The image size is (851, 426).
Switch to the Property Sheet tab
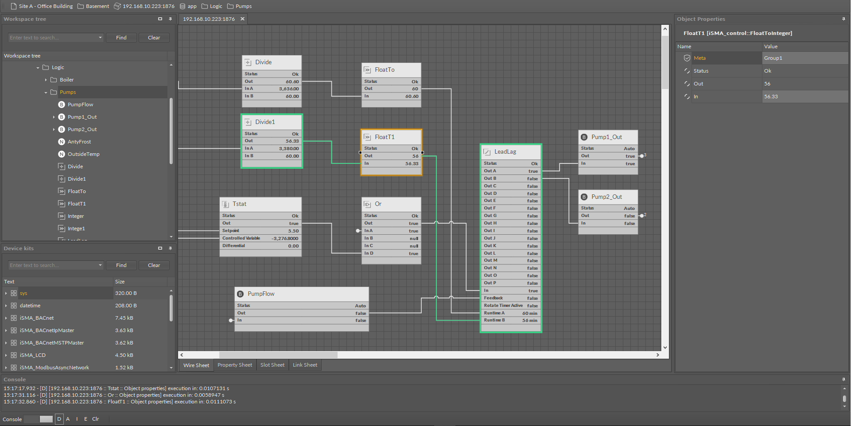pyautogui.click(x=235, y=365)
